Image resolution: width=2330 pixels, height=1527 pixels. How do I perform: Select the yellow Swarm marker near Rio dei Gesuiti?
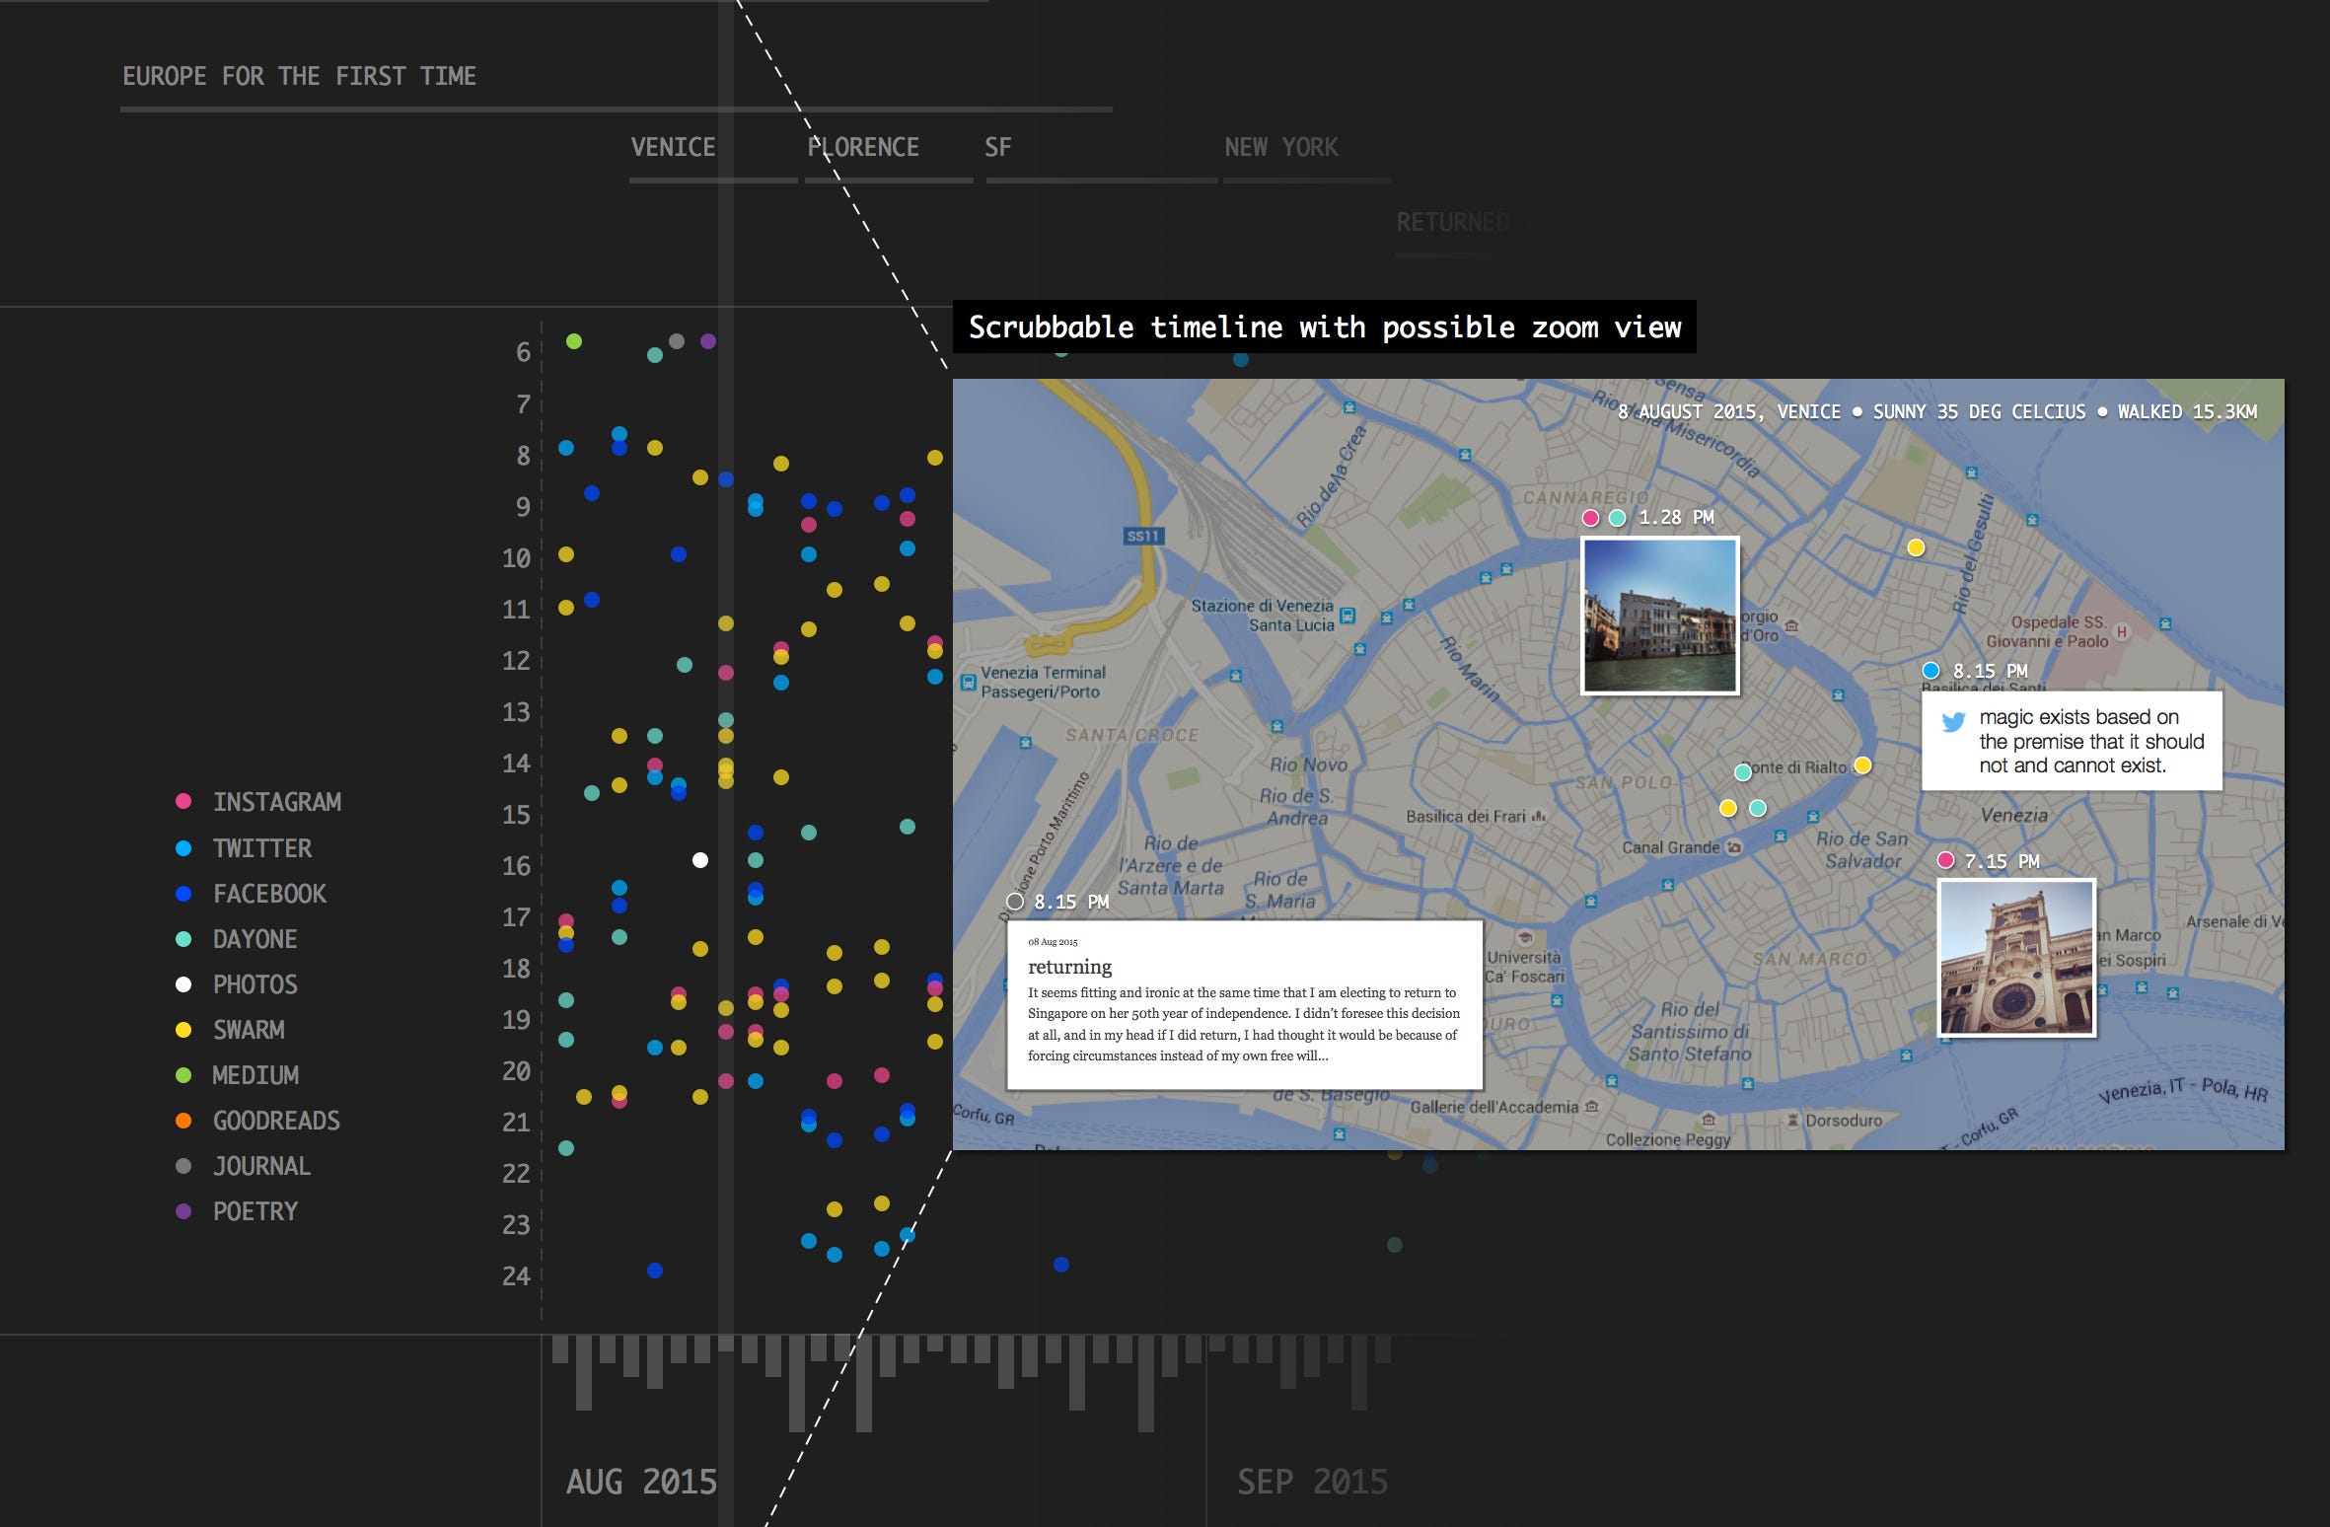[1916, 547]
